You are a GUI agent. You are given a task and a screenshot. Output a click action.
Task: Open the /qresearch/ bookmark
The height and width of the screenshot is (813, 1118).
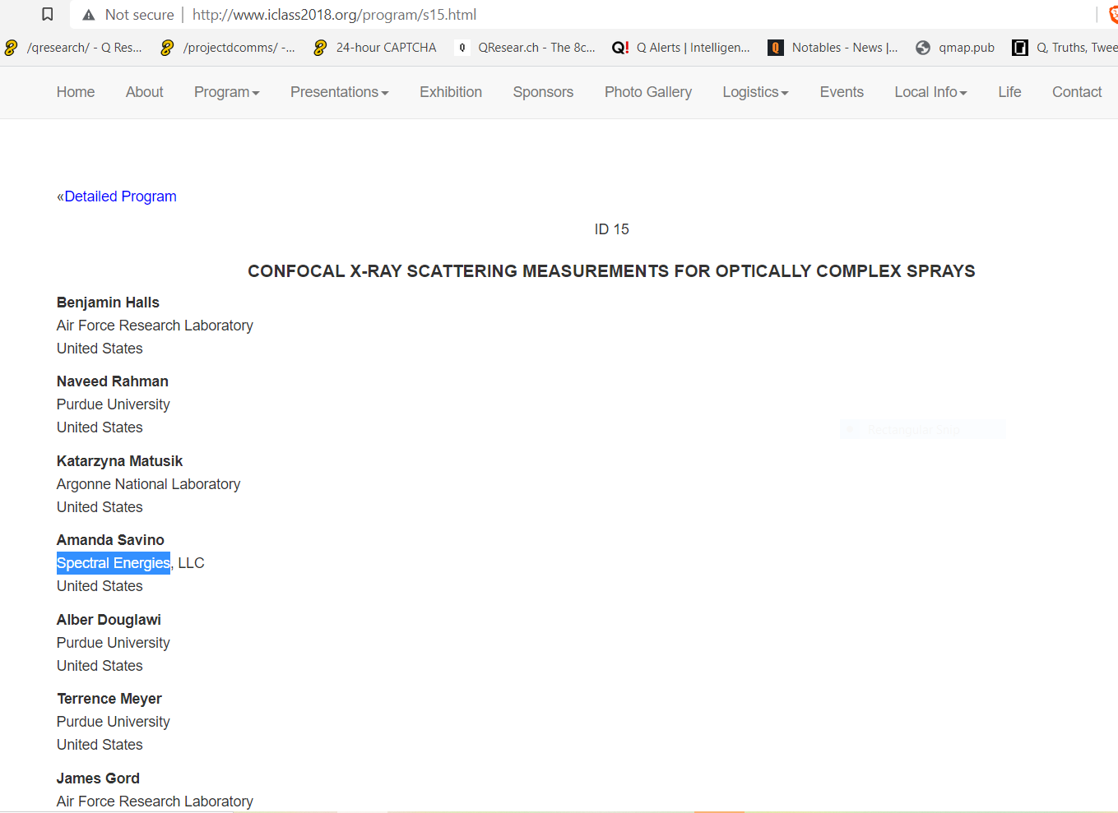click(73, 48)
